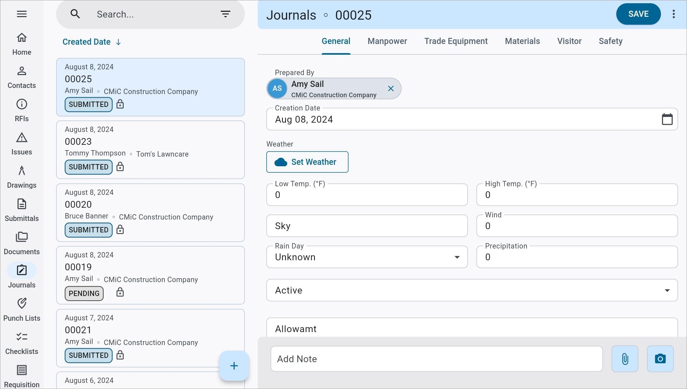Remove Amy Sail from Prepared By

(x=391, y=88)
